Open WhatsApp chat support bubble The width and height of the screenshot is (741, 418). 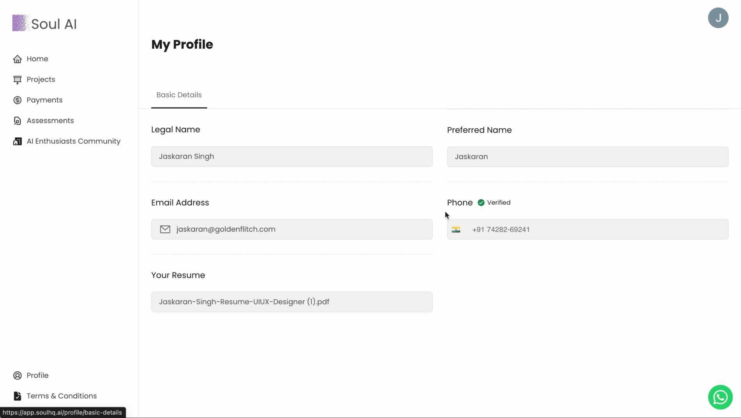click(x=720, y=397)
